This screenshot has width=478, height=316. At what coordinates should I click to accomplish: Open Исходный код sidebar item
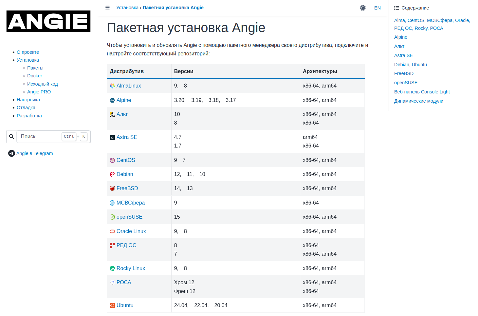[42, 84]
